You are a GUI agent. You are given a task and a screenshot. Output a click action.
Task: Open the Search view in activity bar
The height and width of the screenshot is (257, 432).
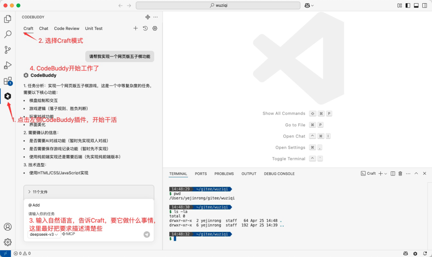[x=8, y=34]
